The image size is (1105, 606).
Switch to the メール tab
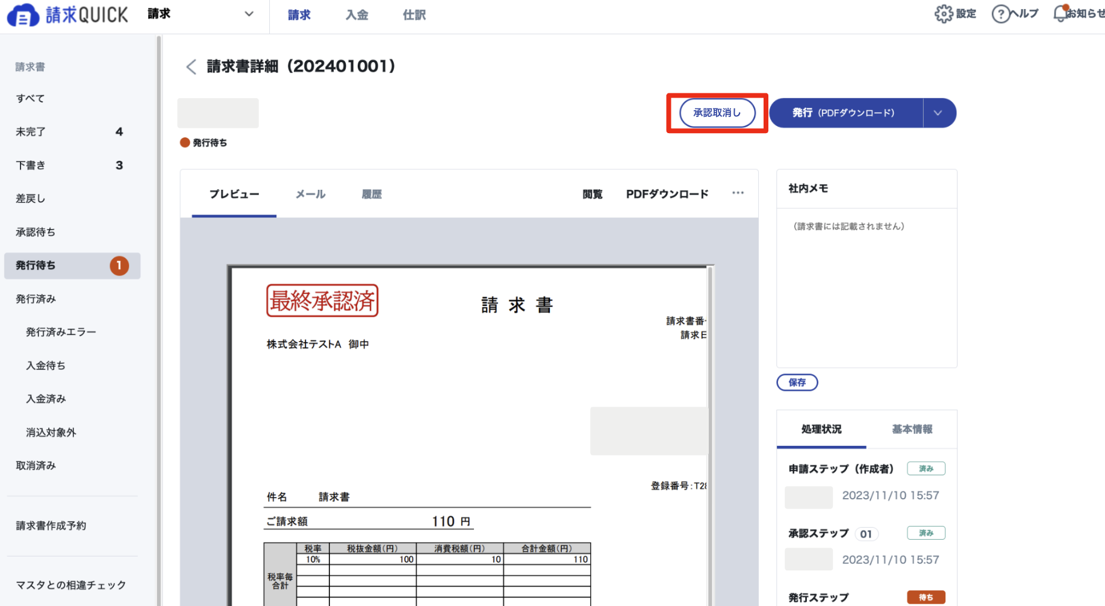point(310,194)
